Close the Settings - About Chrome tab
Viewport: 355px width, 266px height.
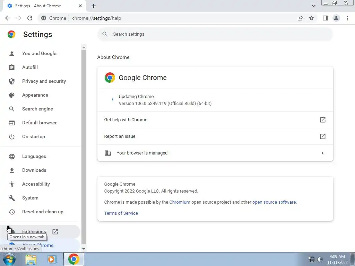click(80, 6)
